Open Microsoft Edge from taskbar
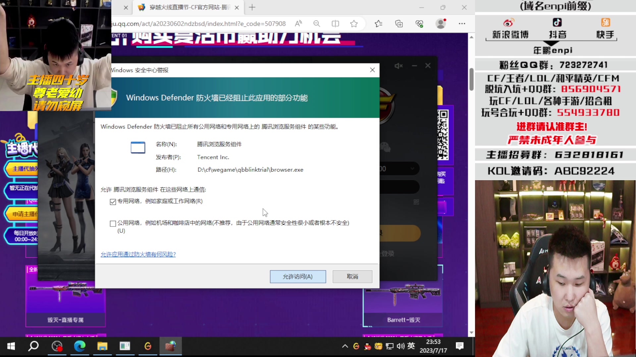636x357 pixels. pyautogui.click(x=79, y=346)
